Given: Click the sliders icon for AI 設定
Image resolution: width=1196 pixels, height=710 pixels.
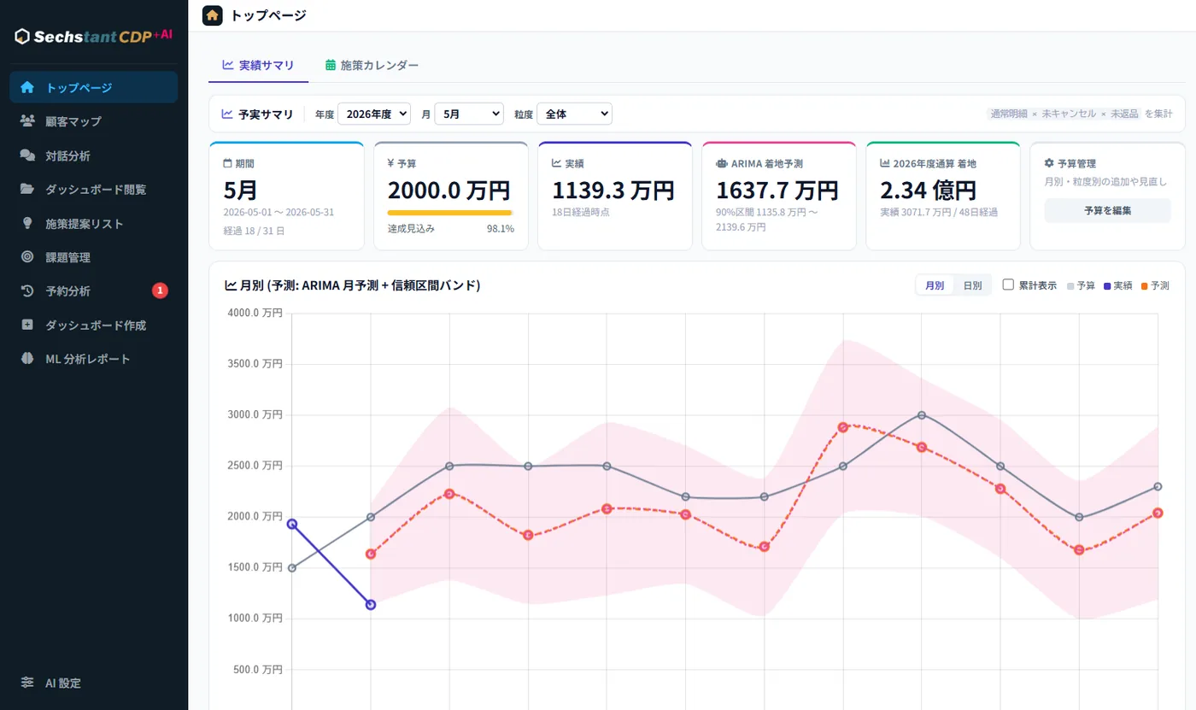Looking at the screenshot, I should (x=27, y=683).
